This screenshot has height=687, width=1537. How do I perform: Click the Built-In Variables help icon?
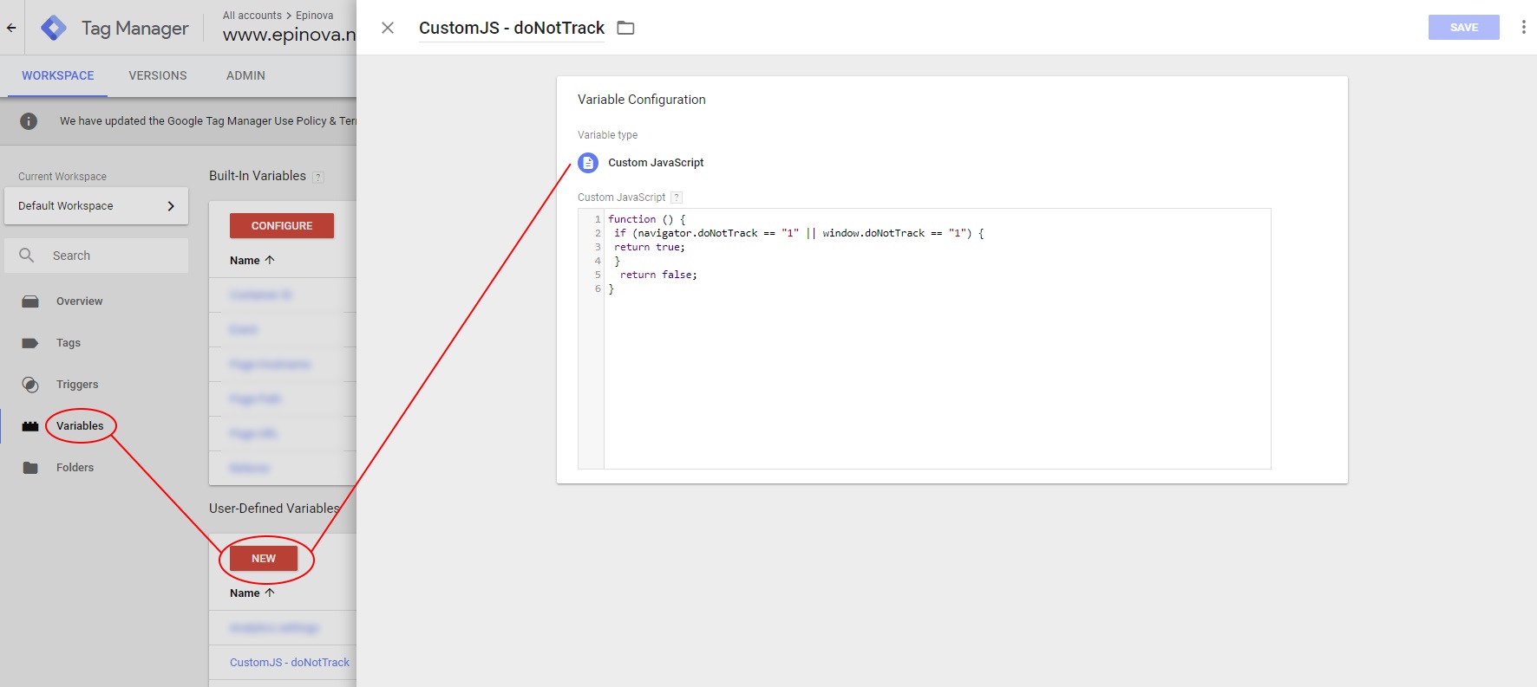318,177
